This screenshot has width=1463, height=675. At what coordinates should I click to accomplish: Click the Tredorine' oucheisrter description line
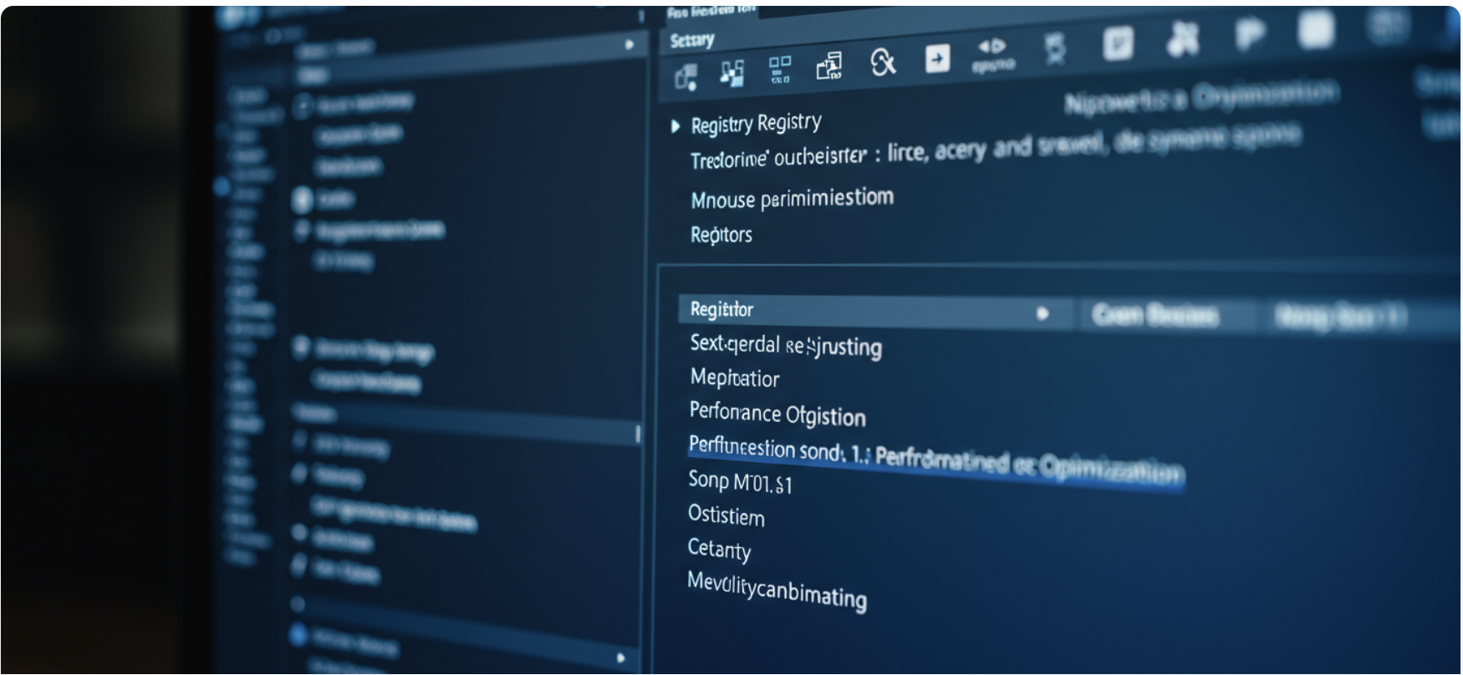995,148
